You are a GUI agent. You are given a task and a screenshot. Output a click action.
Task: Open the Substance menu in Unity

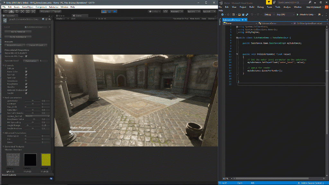[53, 7]
